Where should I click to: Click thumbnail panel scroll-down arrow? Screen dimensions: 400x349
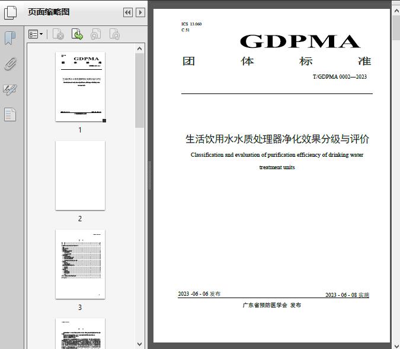[139, 344]
